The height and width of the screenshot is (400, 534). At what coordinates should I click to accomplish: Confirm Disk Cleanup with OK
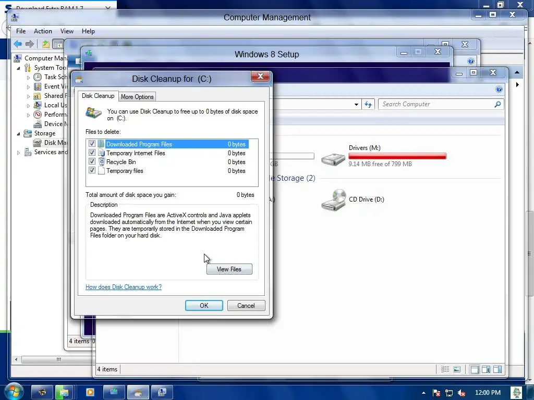pyautogui.click(x=204, y=305)
